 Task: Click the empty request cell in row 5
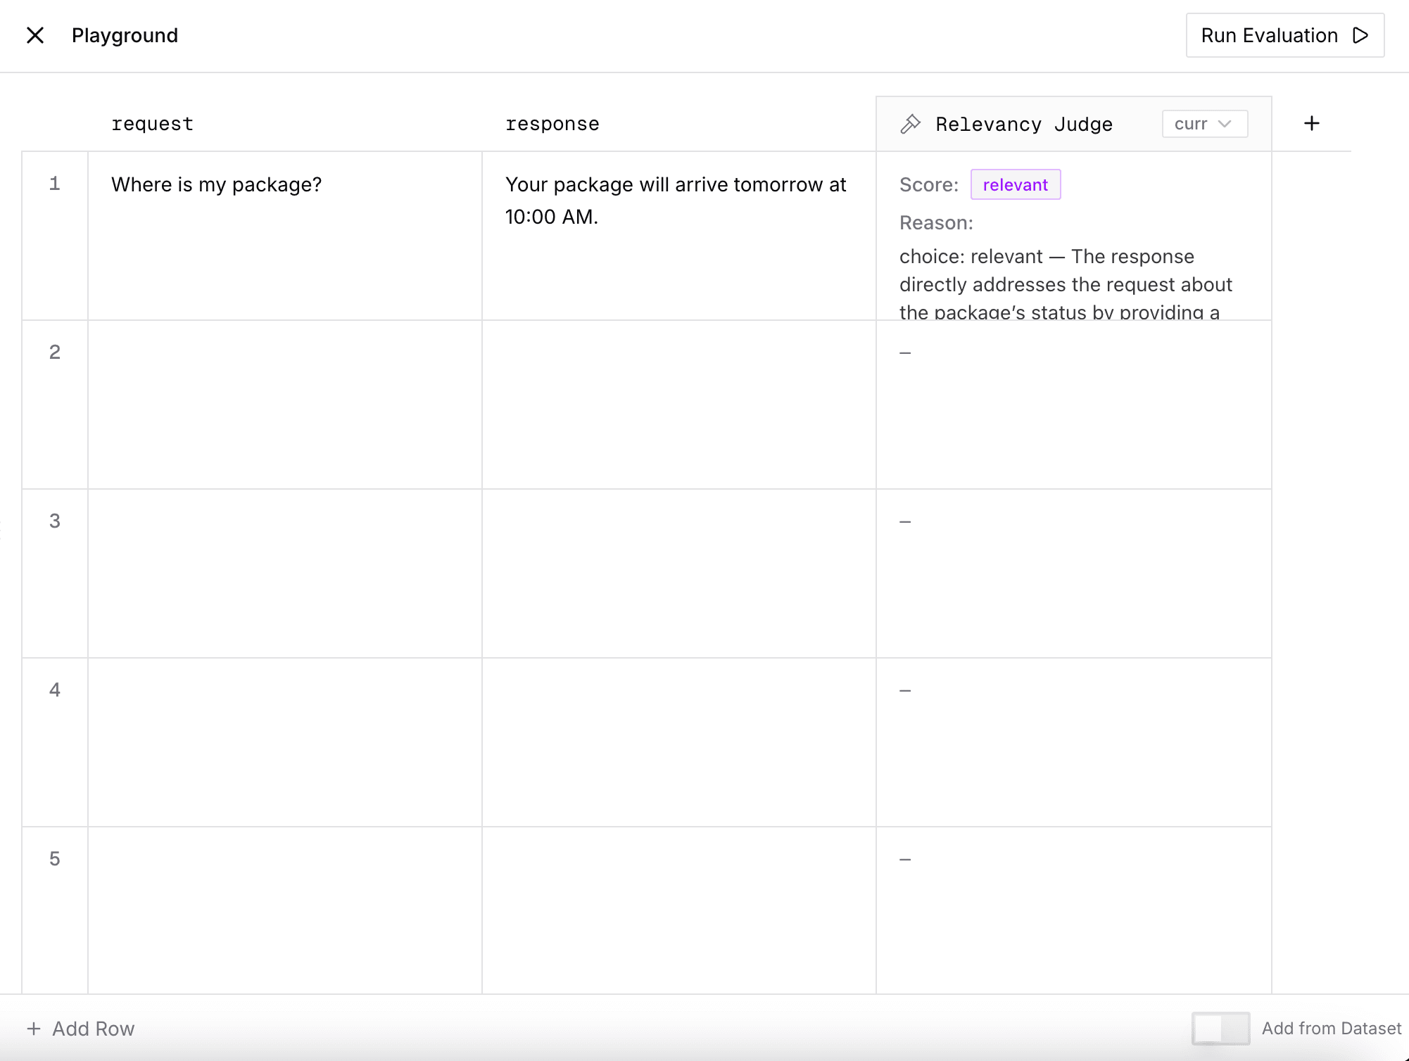[x=284, y=908]
